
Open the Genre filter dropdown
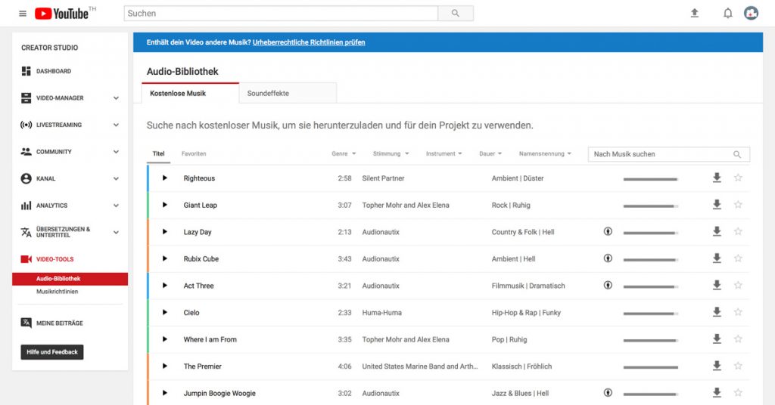(344, 154)
